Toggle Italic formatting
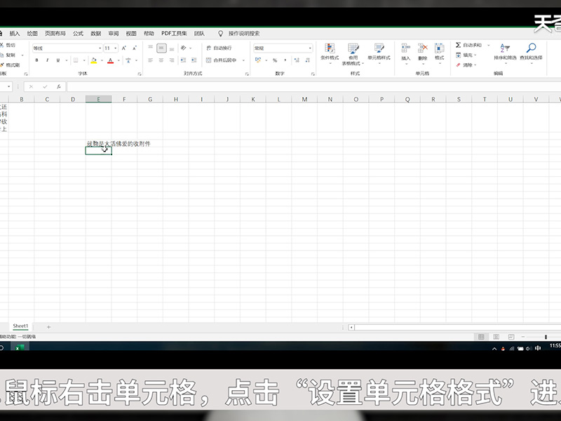This screenshot has width=561, height=421. [x=47, y=60]
